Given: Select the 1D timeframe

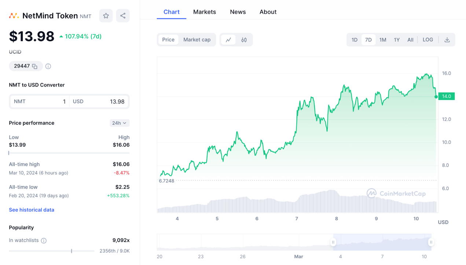Looking at the screenshot, I should click(x=355, y=40).
